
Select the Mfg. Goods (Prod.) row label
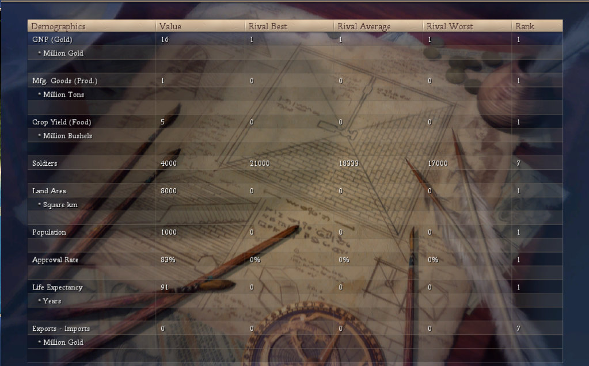(x=64, y=81)
